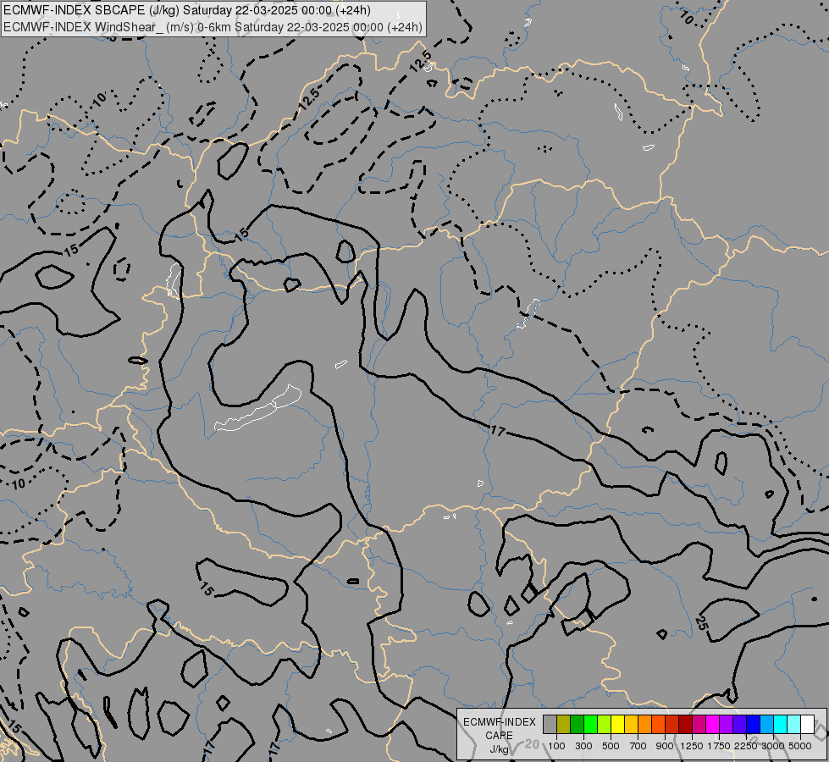Pick the yellow-green legend swatch

point(605,725)
